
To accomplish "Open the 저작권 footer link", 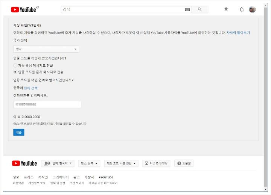I will 43,177.
